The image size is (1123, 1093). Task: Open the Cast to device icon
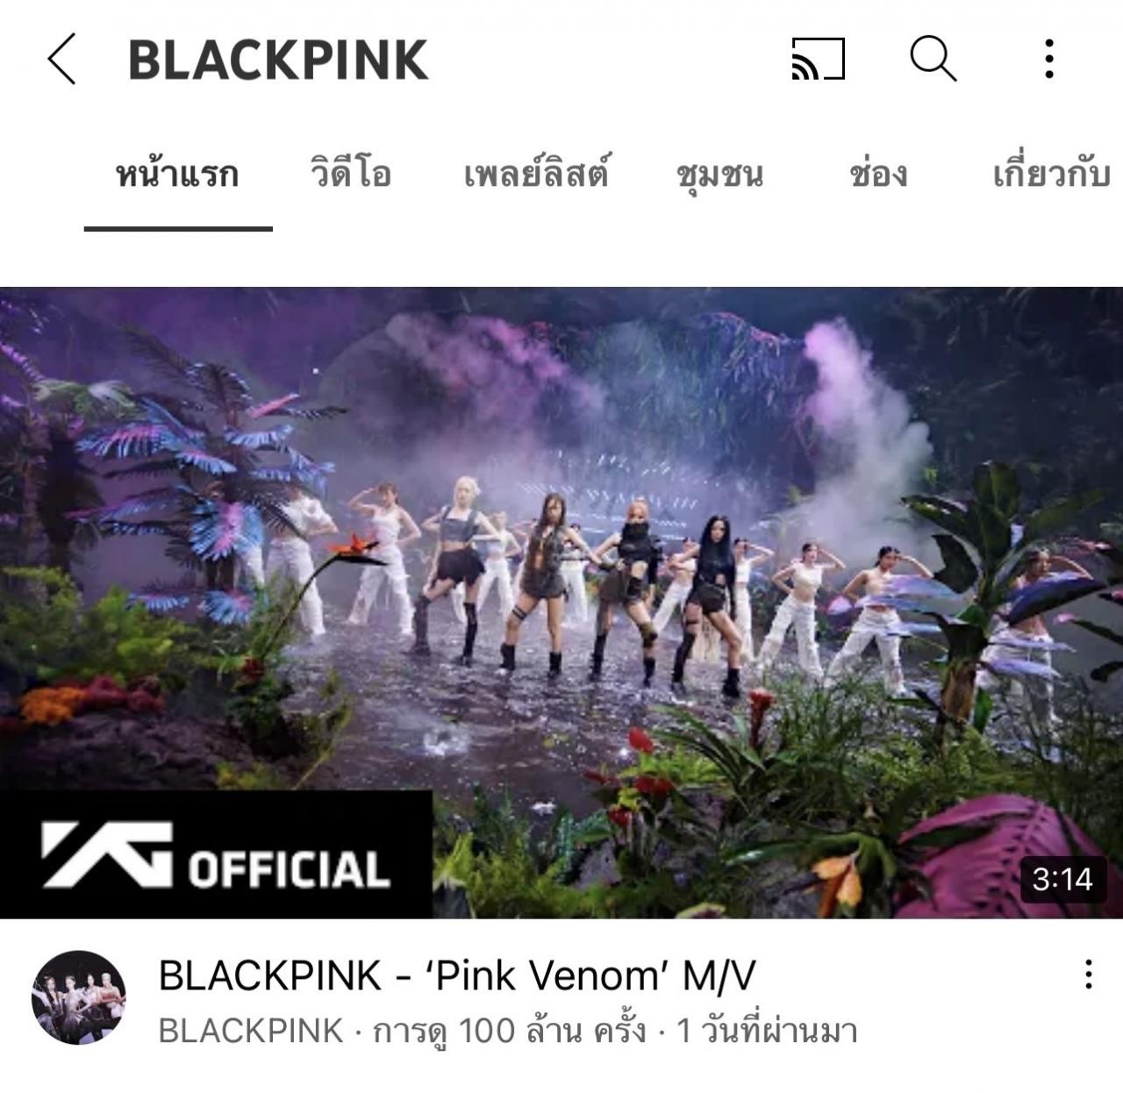pos(818,59)
